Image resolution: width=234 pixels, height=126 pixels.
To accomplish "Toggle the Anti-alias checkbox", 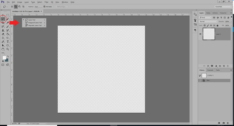I will click(x=44, y=6).
